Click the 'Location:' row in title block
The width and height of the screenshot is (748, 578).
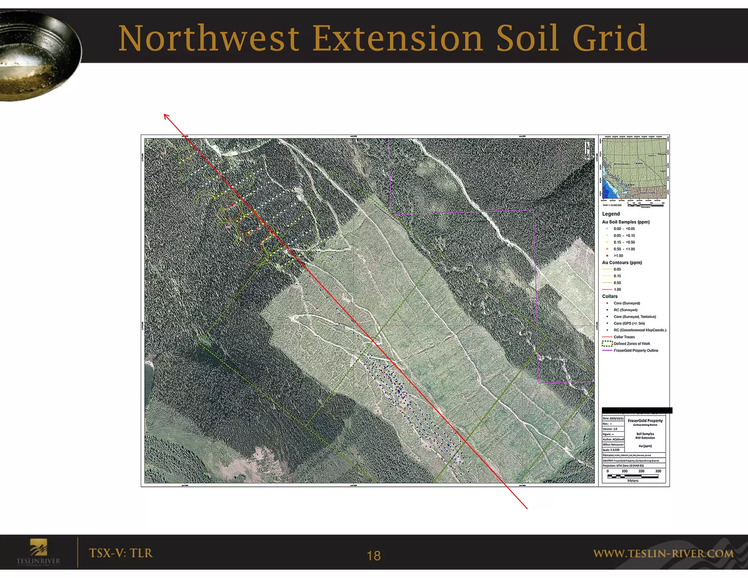click(634, 461)
